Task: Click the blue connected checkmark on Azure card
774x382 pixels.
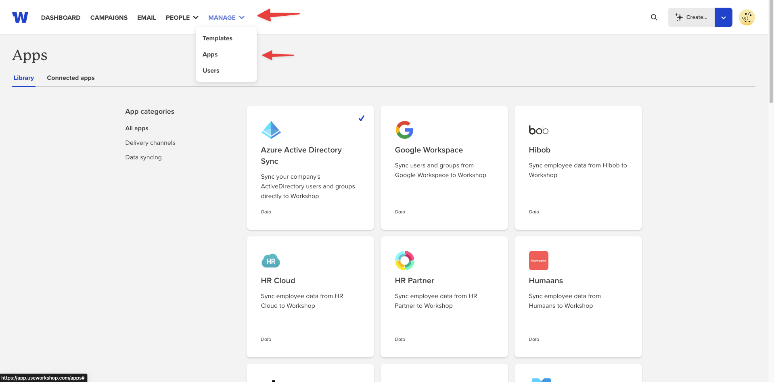Action: (362, 118)
